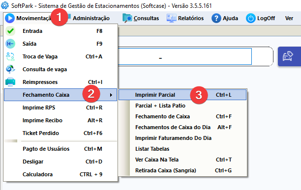
Task: Open the Administração menu
Action: coord(91,18)
